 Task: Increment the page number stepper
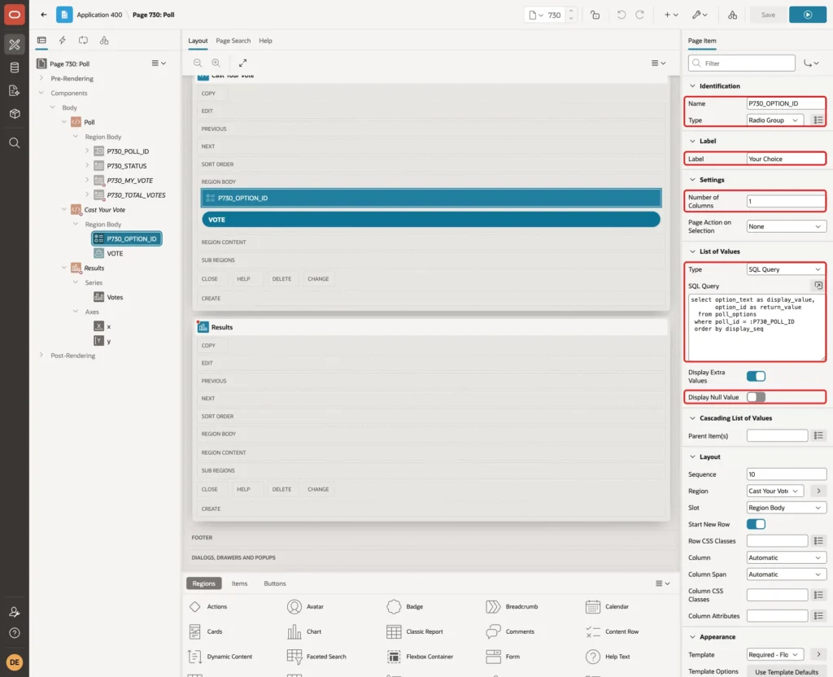click(571, 11)
